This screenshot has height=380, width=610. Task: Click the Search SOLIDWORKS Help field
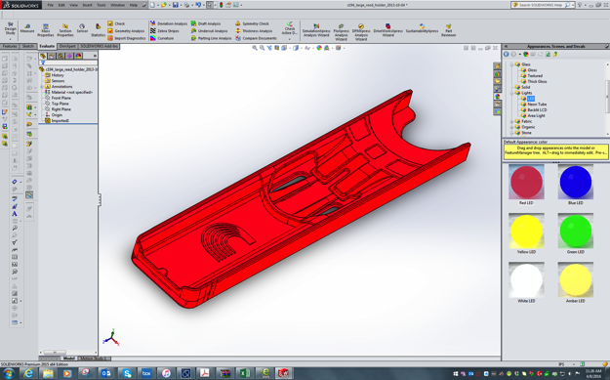click(542, 5)
